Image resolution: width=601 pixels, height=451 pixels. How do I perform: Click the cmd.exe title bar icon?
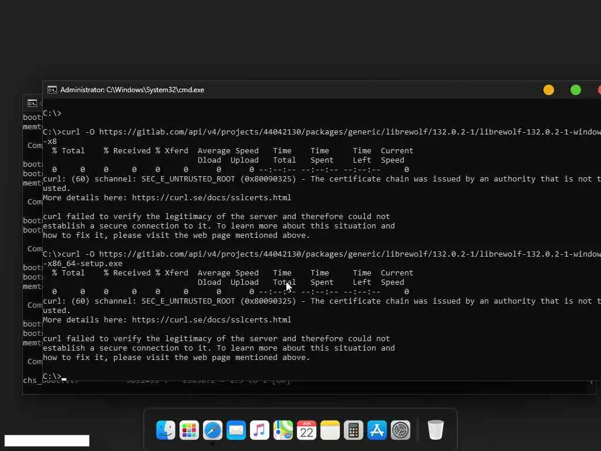[x=52, y=90]
